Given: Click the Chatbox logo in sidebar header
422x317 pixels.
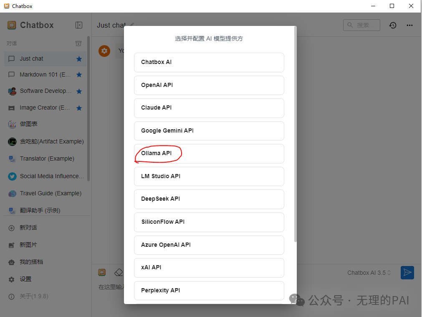Looking at the screenshot, I should (12, 26).
